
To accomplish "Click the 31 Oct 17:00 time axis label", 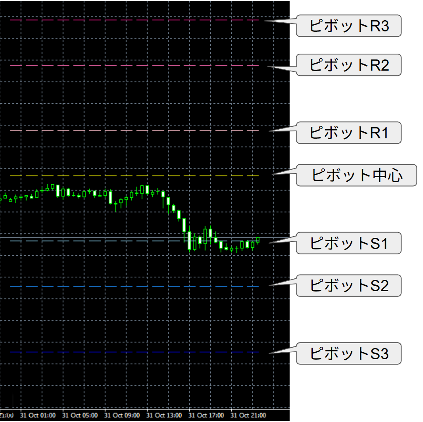I will (x=206, y=415).
